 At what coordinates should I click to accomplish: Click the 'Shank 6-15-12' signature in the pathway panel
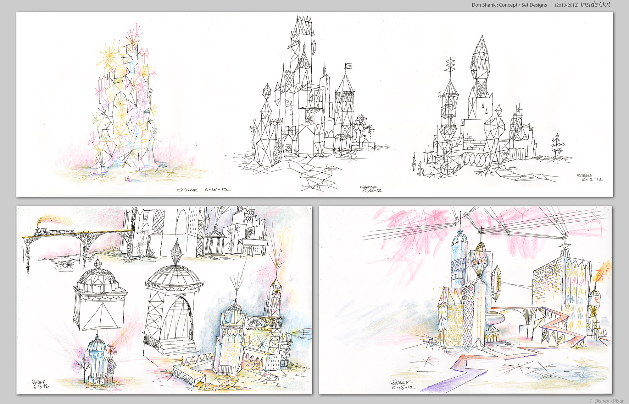tap(403, 385)
